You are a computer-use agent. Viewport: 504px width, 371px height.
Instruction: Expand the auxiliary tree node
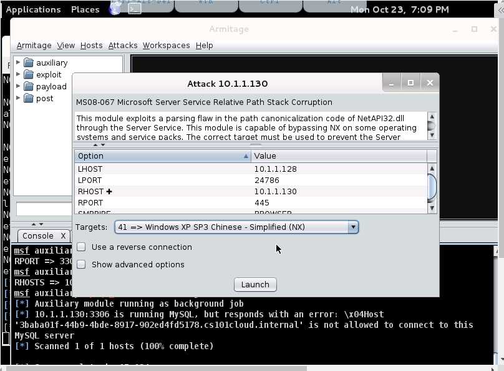click(x=18, y=62)
